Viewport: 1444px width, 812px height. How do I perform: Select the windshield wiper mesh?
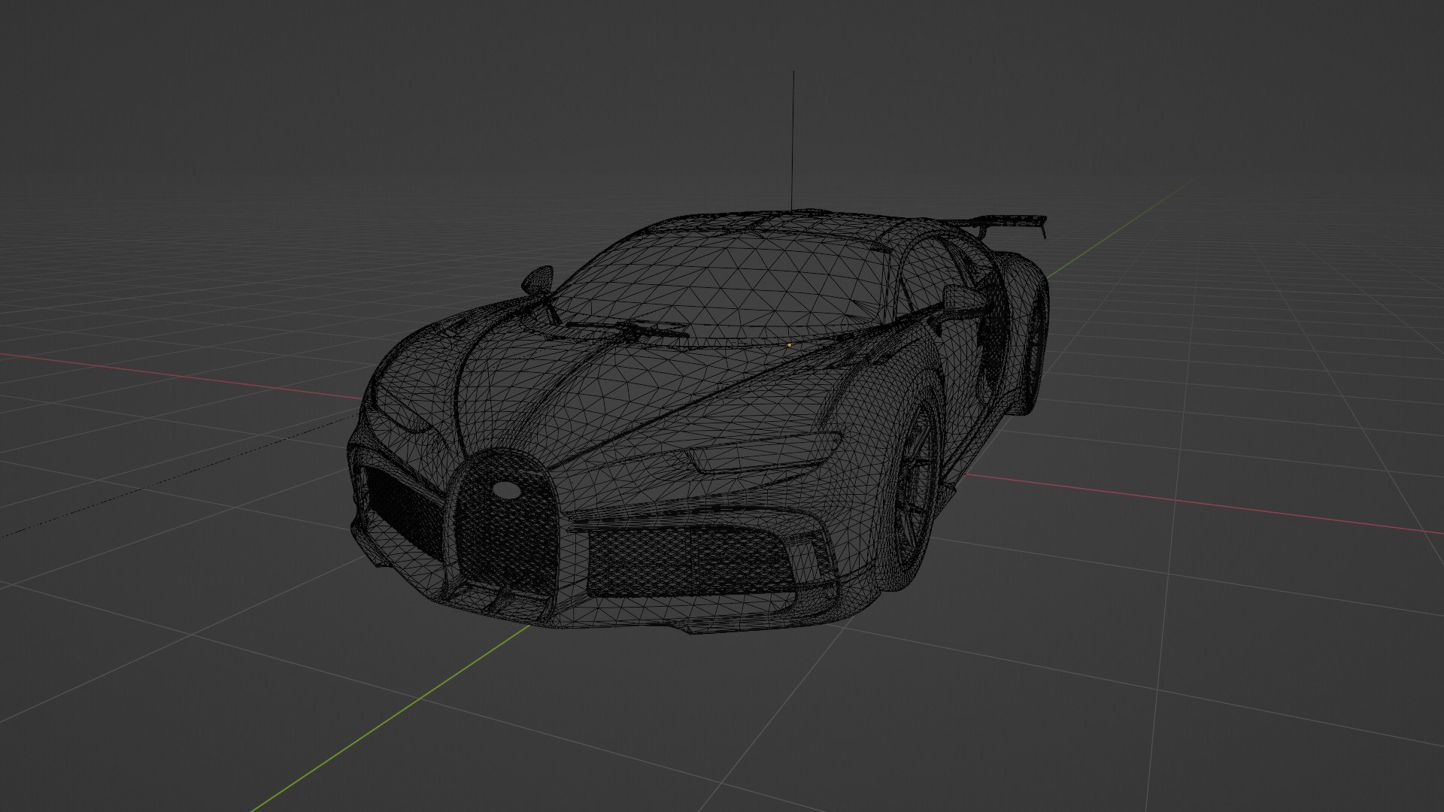coord(628,329)
